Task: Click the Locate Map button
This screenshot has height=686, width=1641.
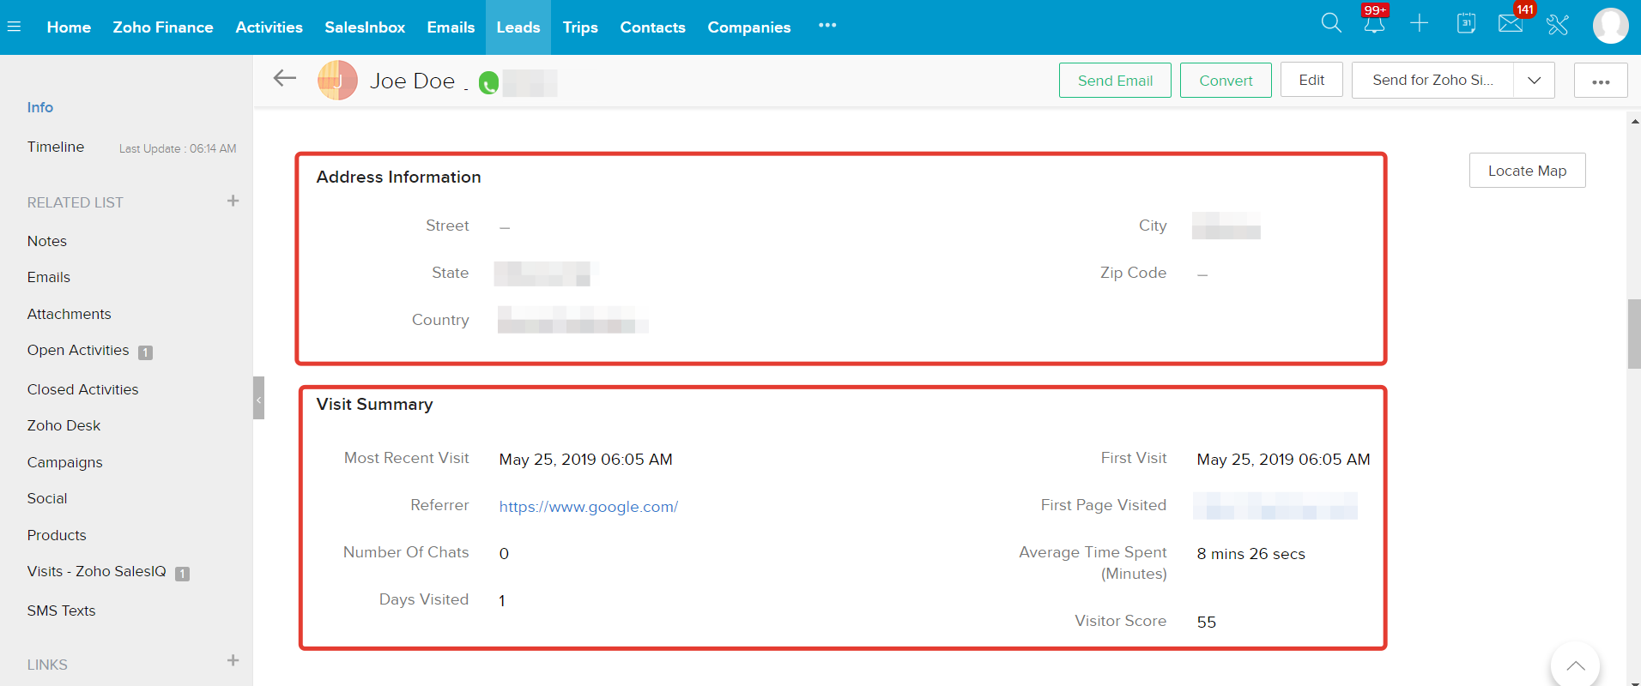Action: pos(1527,171)
